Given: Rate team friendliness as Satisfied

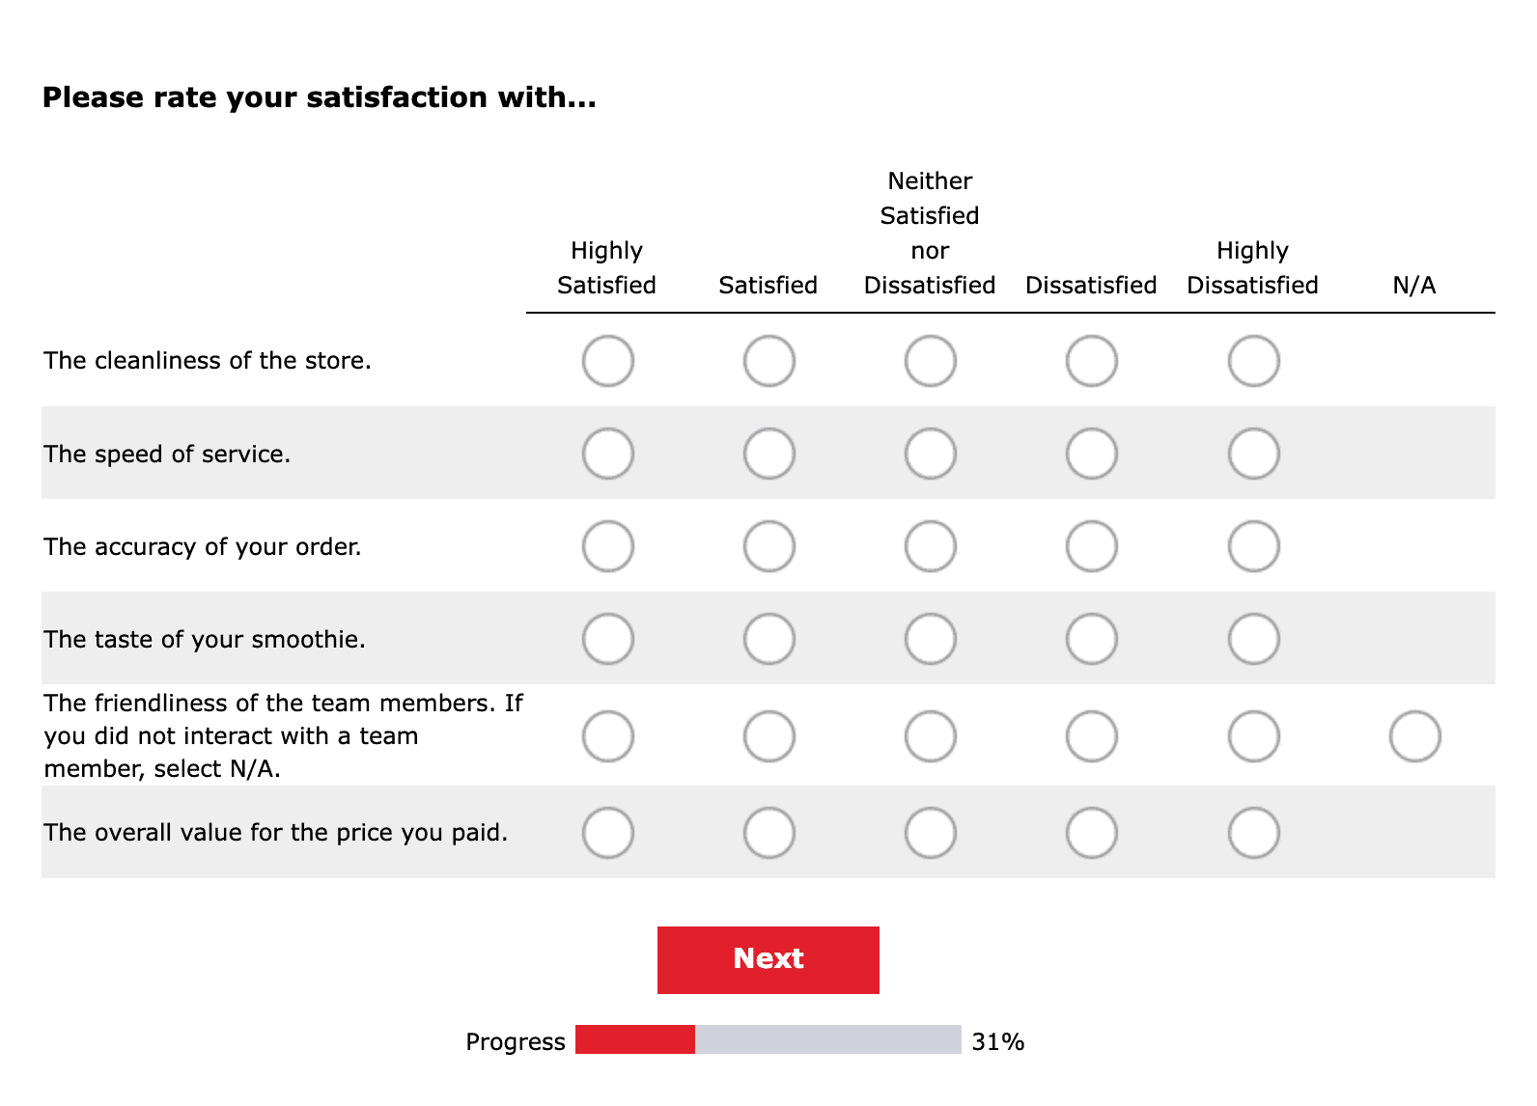Looking at the screenshot, I should [x=769, y=736].
